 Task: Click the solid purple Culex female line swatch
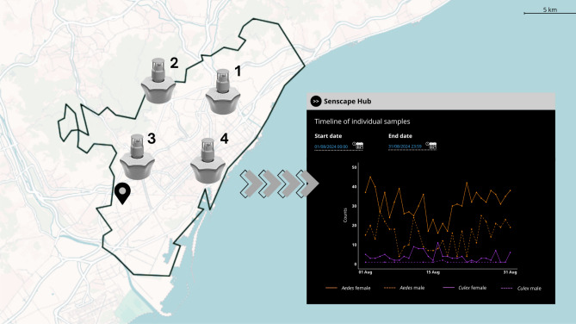click(449, 288)
